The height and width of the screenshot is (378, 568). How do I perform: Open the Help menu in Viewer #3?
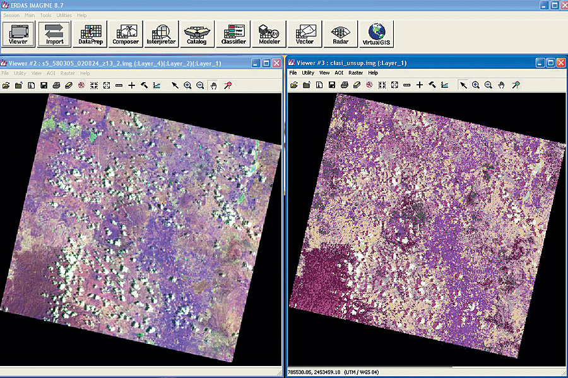pyautogui.click(x=373, y=73)
